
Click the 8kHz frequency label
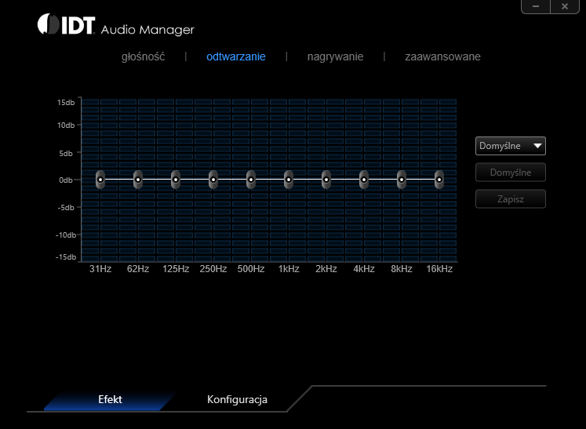click(x=402, y=269)
